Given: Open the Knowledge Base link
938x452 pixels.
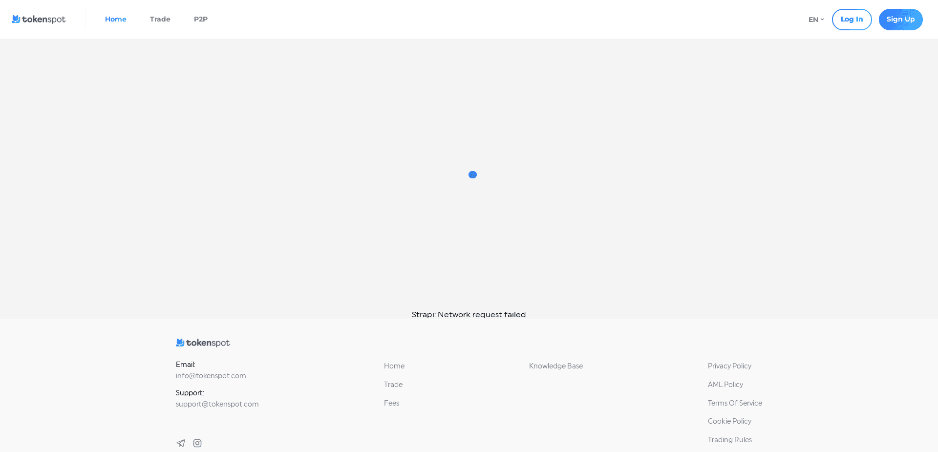Looking at the screenshot, I should click(x=555, y=366).
